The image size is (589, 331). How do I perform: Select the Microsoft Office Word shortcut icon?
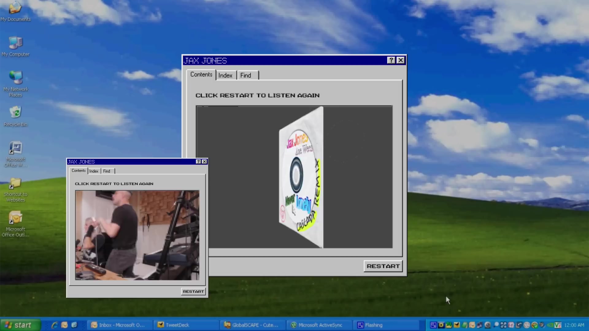[16, 154]
